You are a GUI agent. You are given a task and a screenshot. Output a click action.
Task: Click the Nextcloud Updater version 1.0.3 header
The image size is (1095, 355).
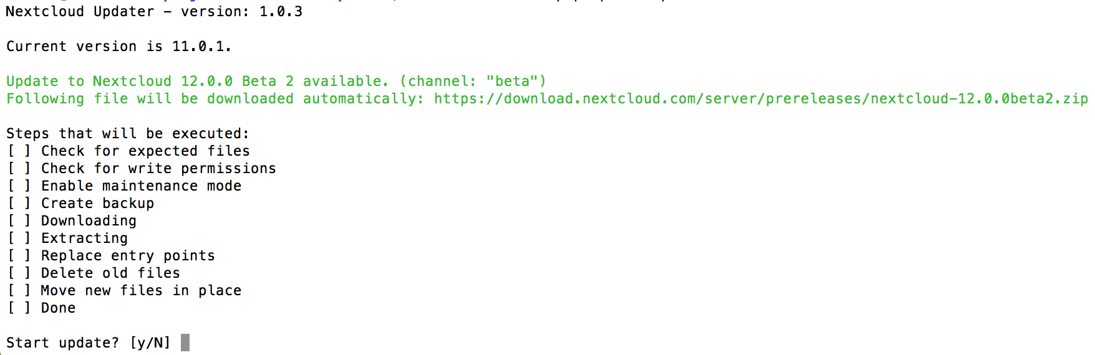coord(154,12)
